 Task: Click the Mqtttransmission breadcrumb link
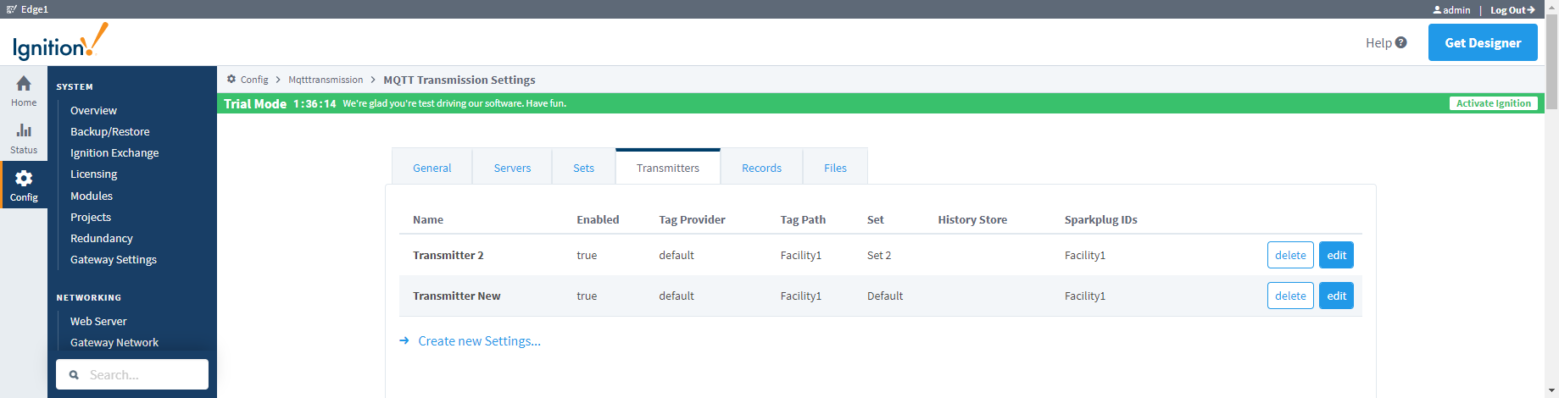pos(326,80)
